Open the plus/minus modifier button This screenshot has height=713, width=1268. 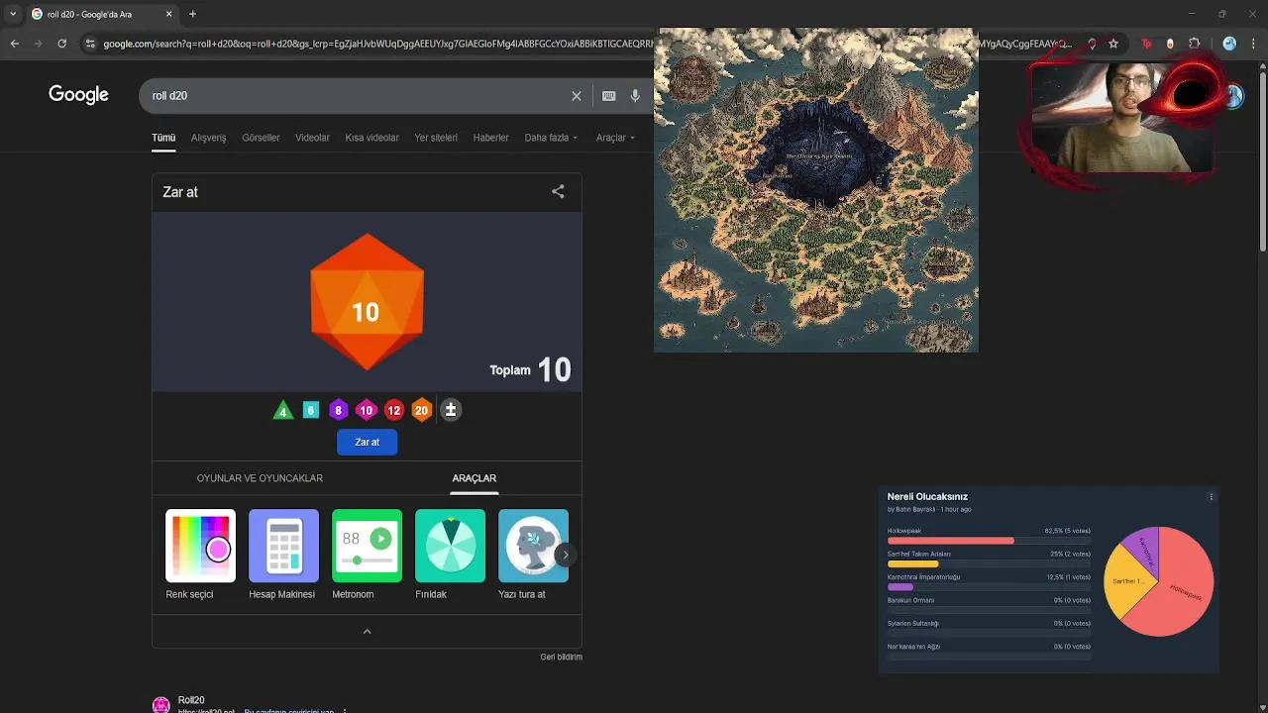[x=451, y=410]
